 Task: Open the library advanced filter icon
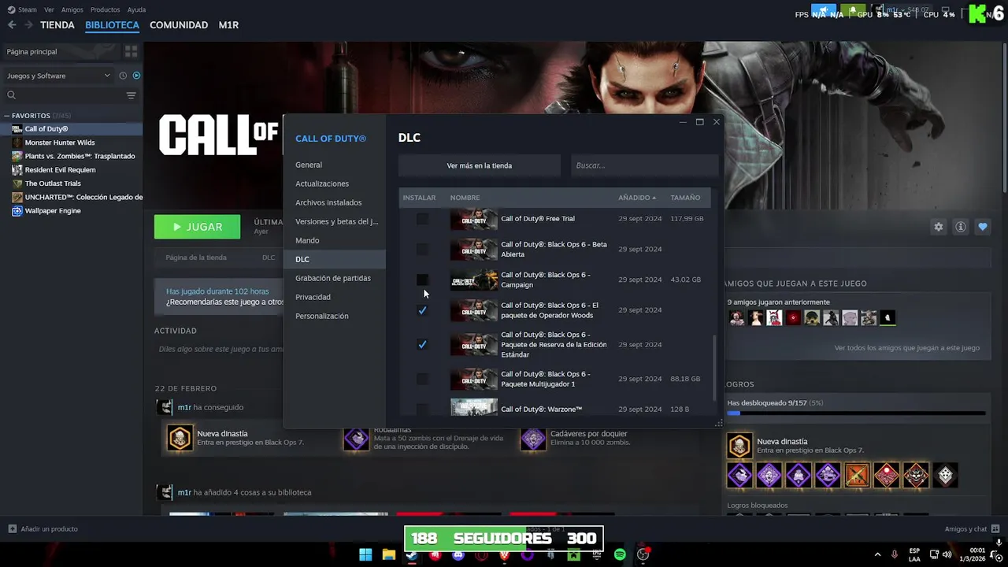[131, 95]
